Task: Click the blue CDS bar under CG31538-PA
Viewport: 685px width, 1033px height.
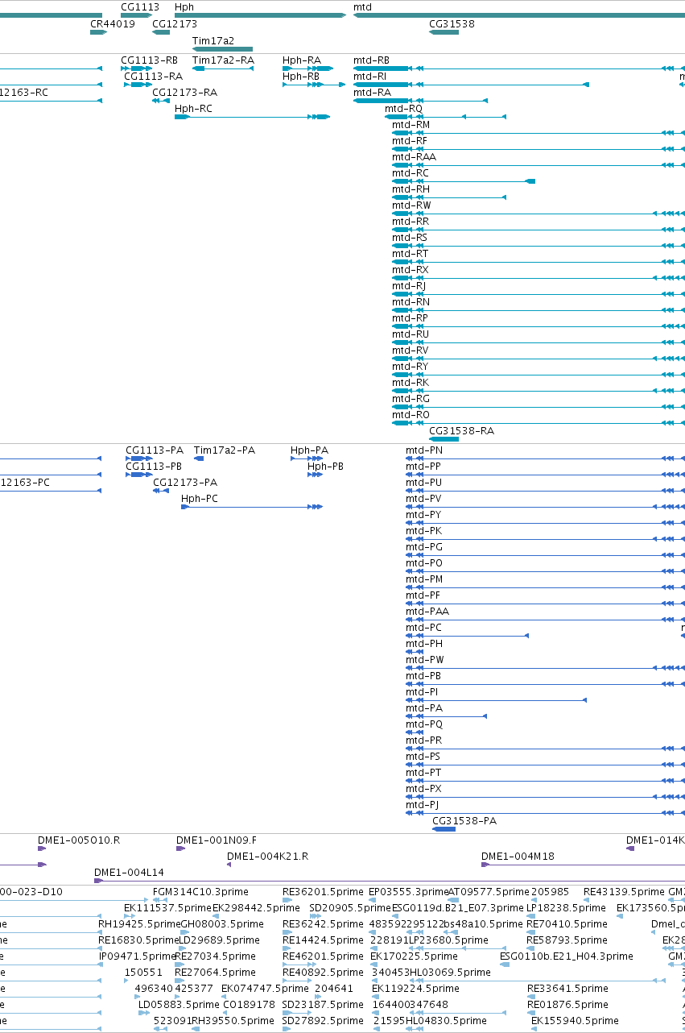Action: pos(444,829)
